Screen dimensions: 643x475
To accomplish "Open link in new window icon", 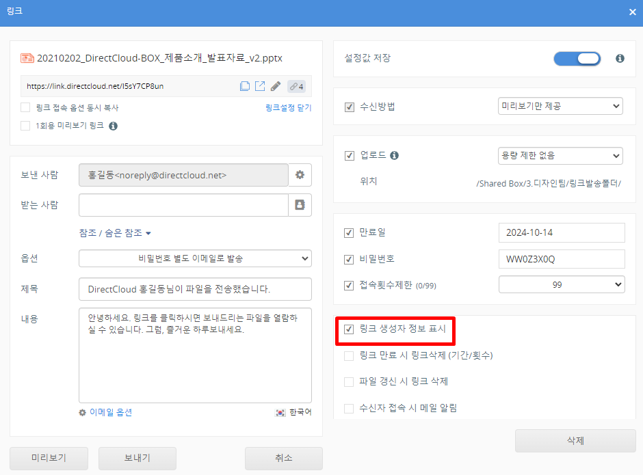I will 260,86.
